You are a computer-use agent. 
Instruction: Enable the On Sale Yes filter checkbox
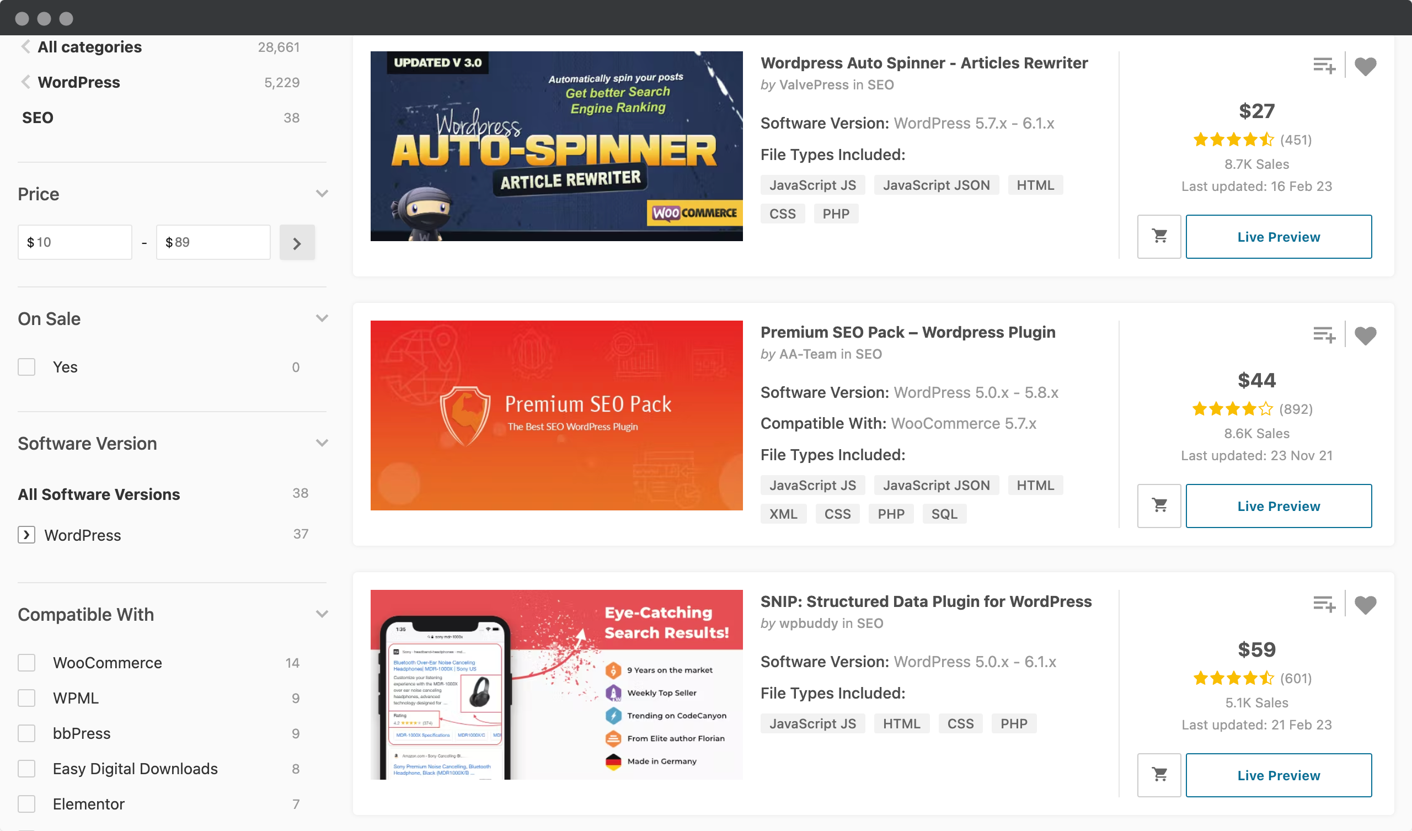click(x=26, y=367)
